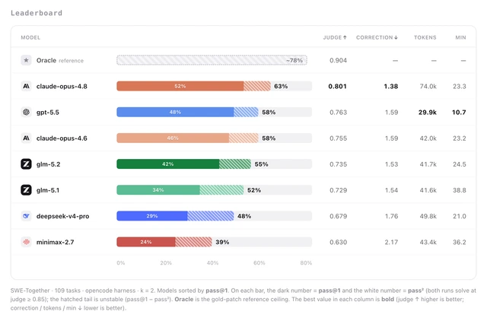Click the MODEL column header
Screen dimensions: 487x321
pos(30,37)
